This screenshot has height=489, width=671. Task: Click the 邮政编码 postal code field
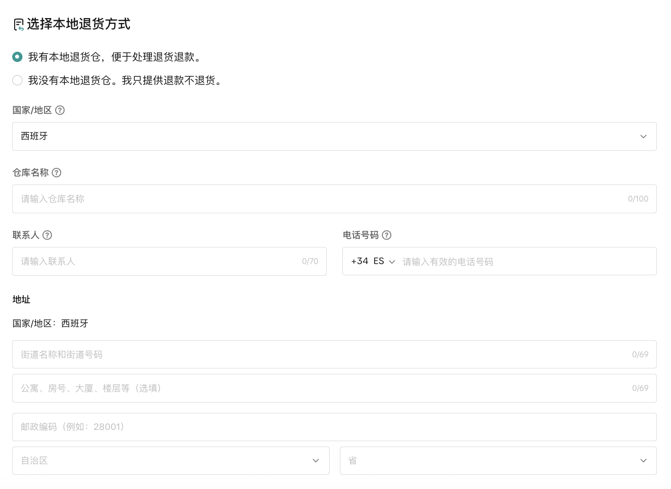(x=334, y=427)
